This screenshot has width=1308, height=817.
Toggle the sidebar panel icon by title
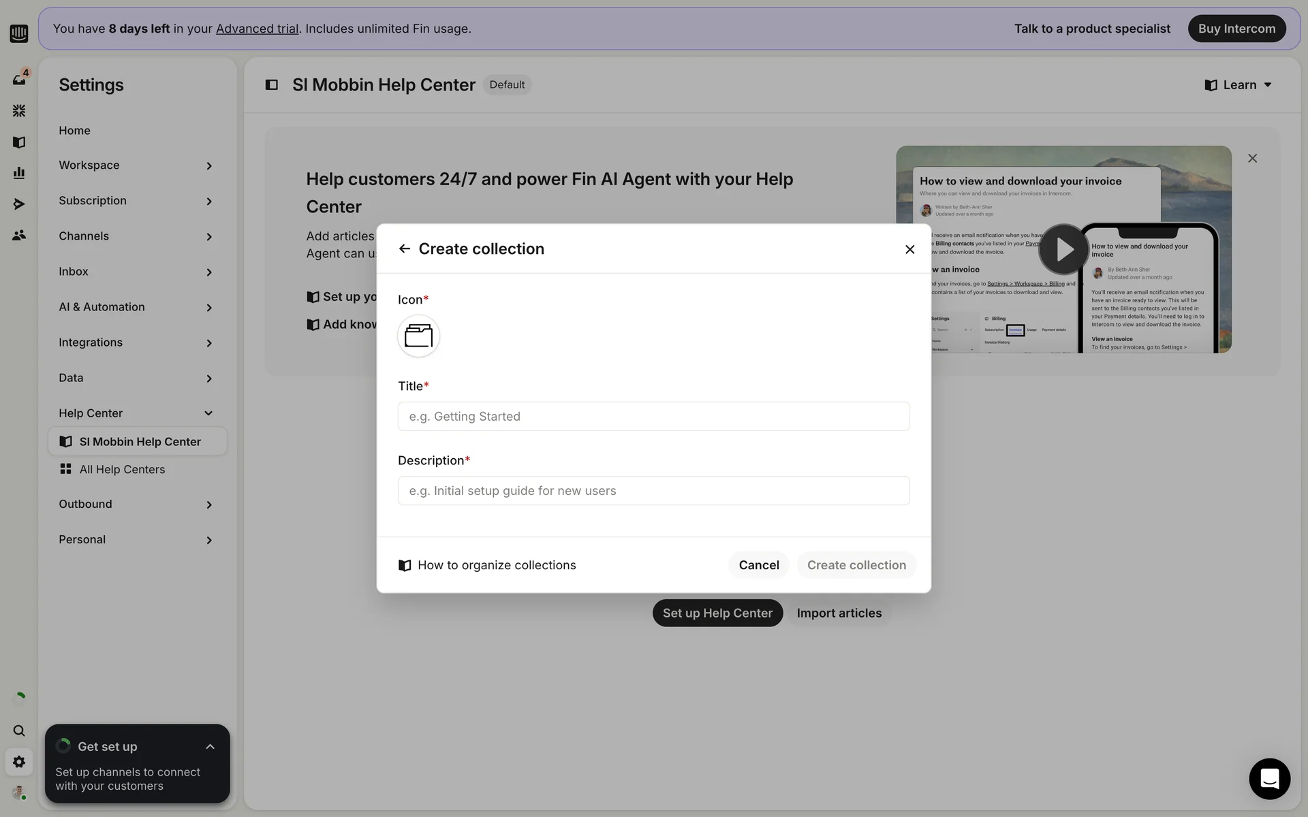[271, 85]
